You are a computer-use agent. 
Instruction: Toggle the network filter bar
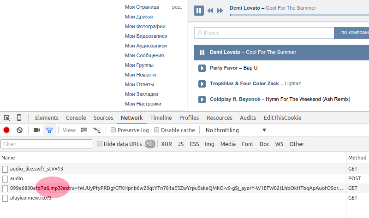pos(49,130)
